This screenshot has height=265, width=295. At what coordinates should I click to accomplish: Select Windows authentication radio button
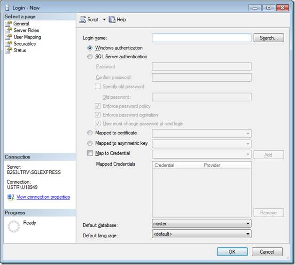90,48
